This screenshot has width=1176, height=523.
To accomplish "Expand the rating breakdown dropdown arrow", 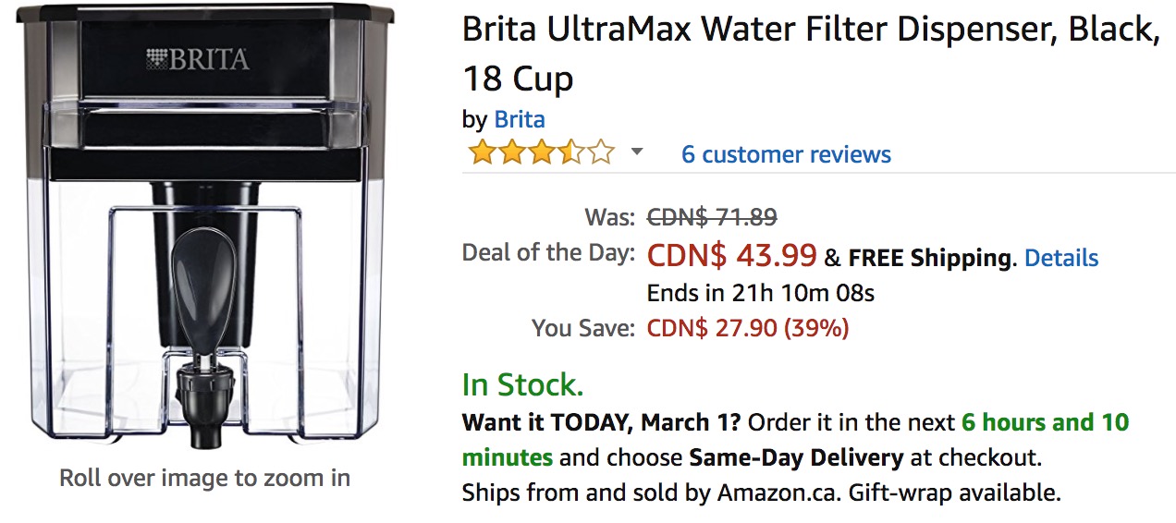I will [636, 152].
